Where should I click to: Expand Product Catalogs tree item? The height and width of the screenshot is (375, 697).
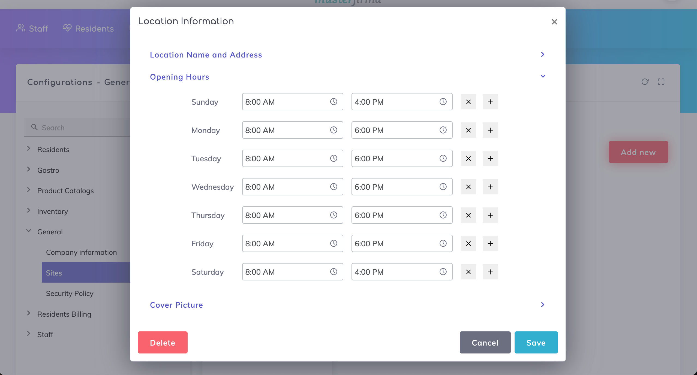[29, 190]
